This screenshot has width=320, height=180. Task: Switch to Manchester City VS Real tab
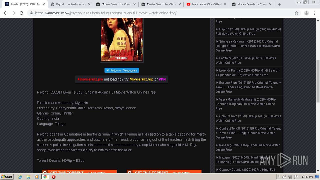pyautogui.click(x=206, y=4)
